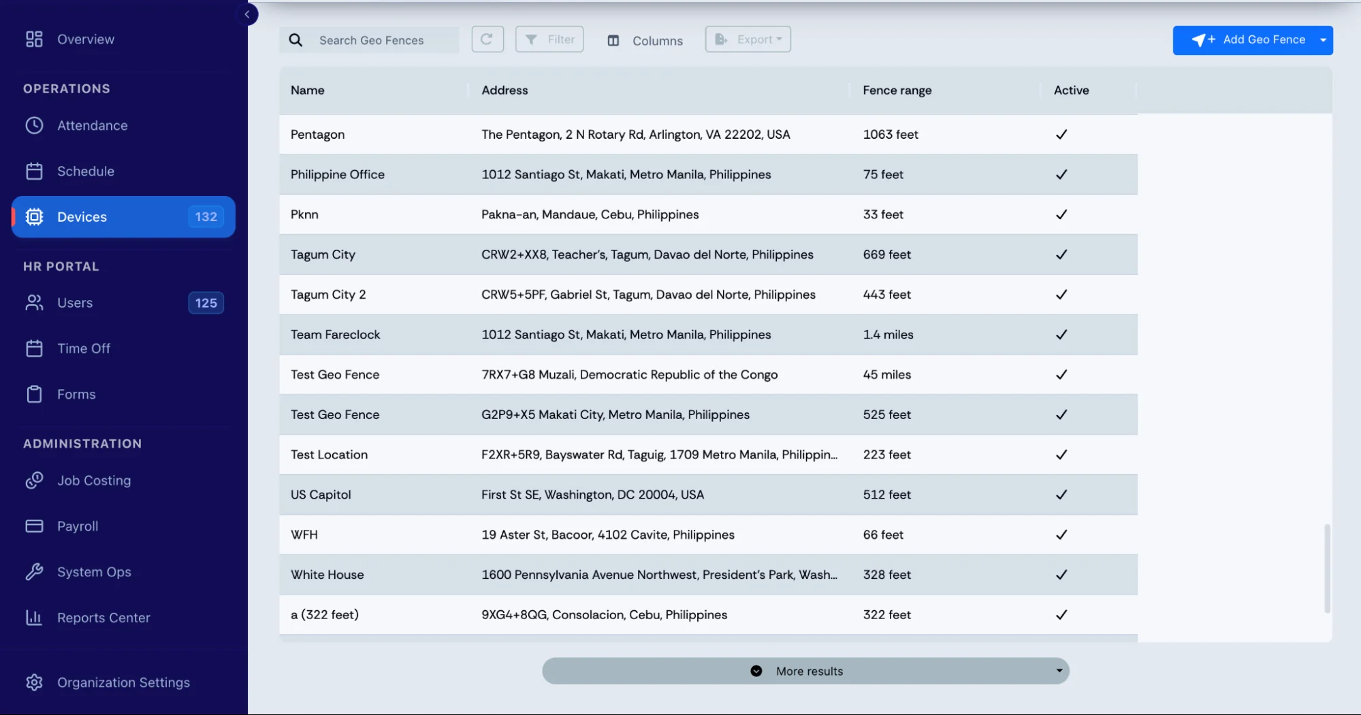
Task: Click the Organization Settings gear icon
Action: (34, 682)
